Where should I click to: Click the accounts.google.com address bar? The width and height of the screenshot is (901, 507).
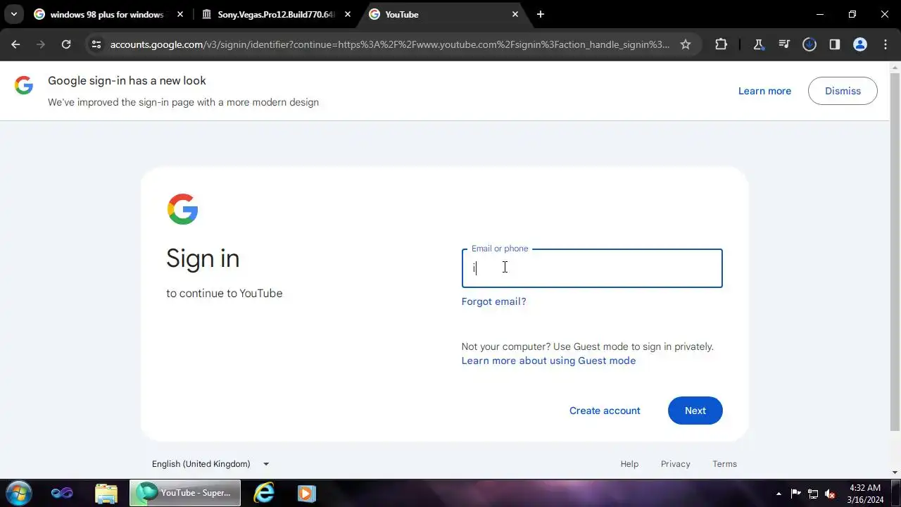389,44
